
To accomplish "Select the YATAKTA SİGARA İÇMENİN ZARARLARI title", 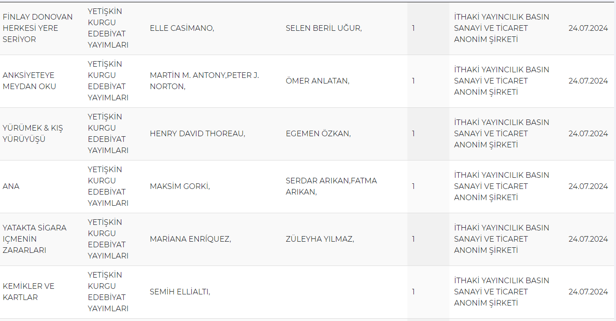I will point(35,239).
